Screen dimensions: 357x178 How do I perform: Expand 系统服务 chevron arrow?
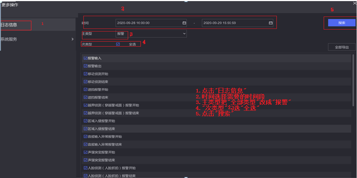[x=73, y=39]
